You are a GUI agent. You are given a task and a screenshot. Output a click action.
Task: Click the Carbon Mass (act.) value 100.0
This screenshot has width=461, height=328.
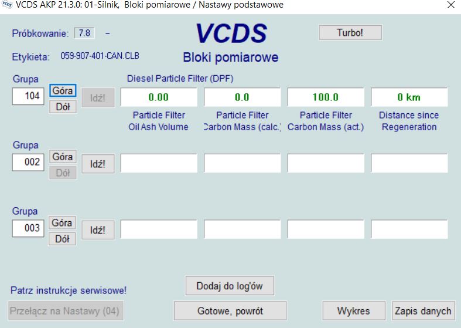326,97
